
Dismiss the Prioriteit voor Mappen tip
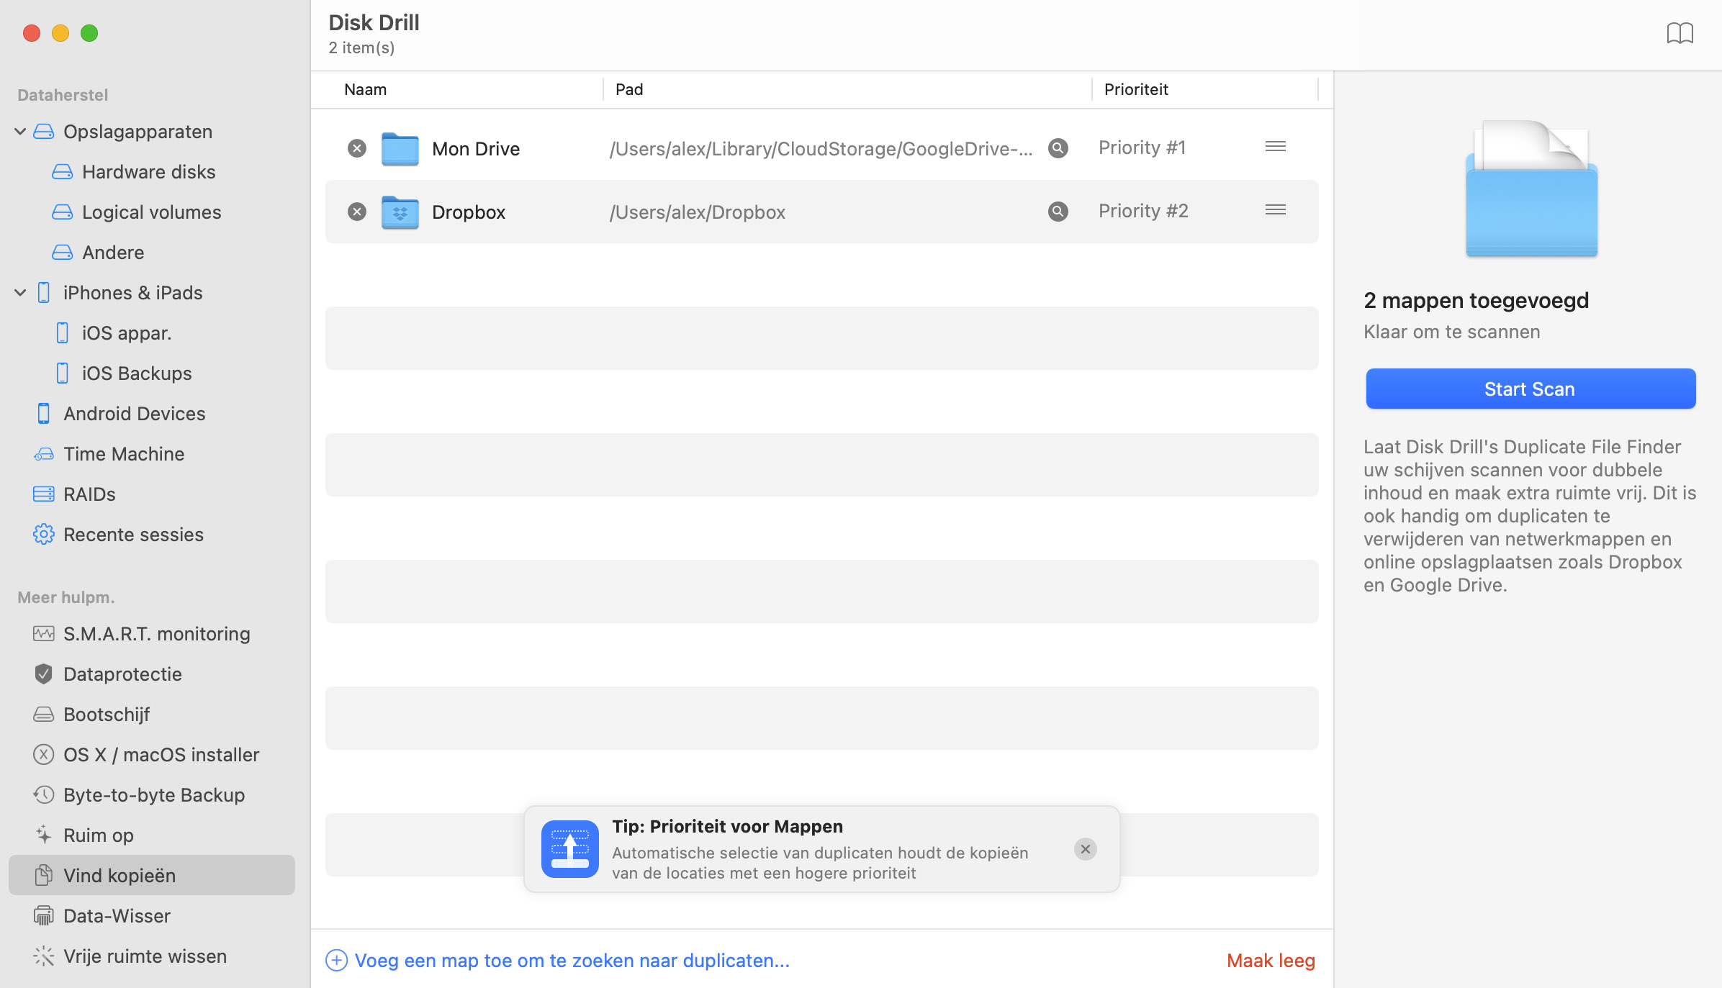point(1084,848)
